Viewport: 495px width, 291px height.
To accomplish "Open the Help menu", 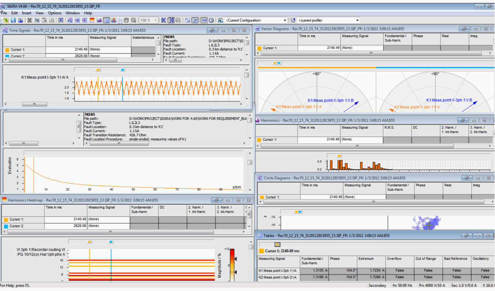I will click(88, 13).
